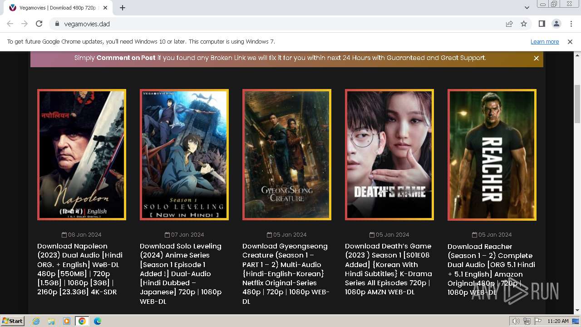The width and height of the screenshot is (581, 327).
Task: Open the Download Reacher post title
Action: click(491, 269)
